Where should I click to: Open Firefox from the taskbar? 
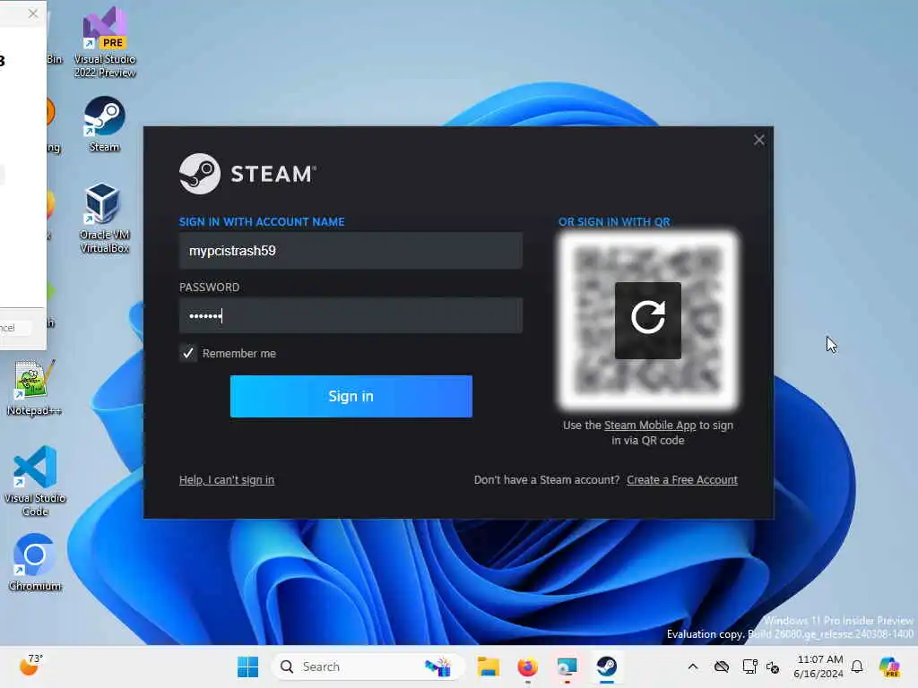(527, 666)
